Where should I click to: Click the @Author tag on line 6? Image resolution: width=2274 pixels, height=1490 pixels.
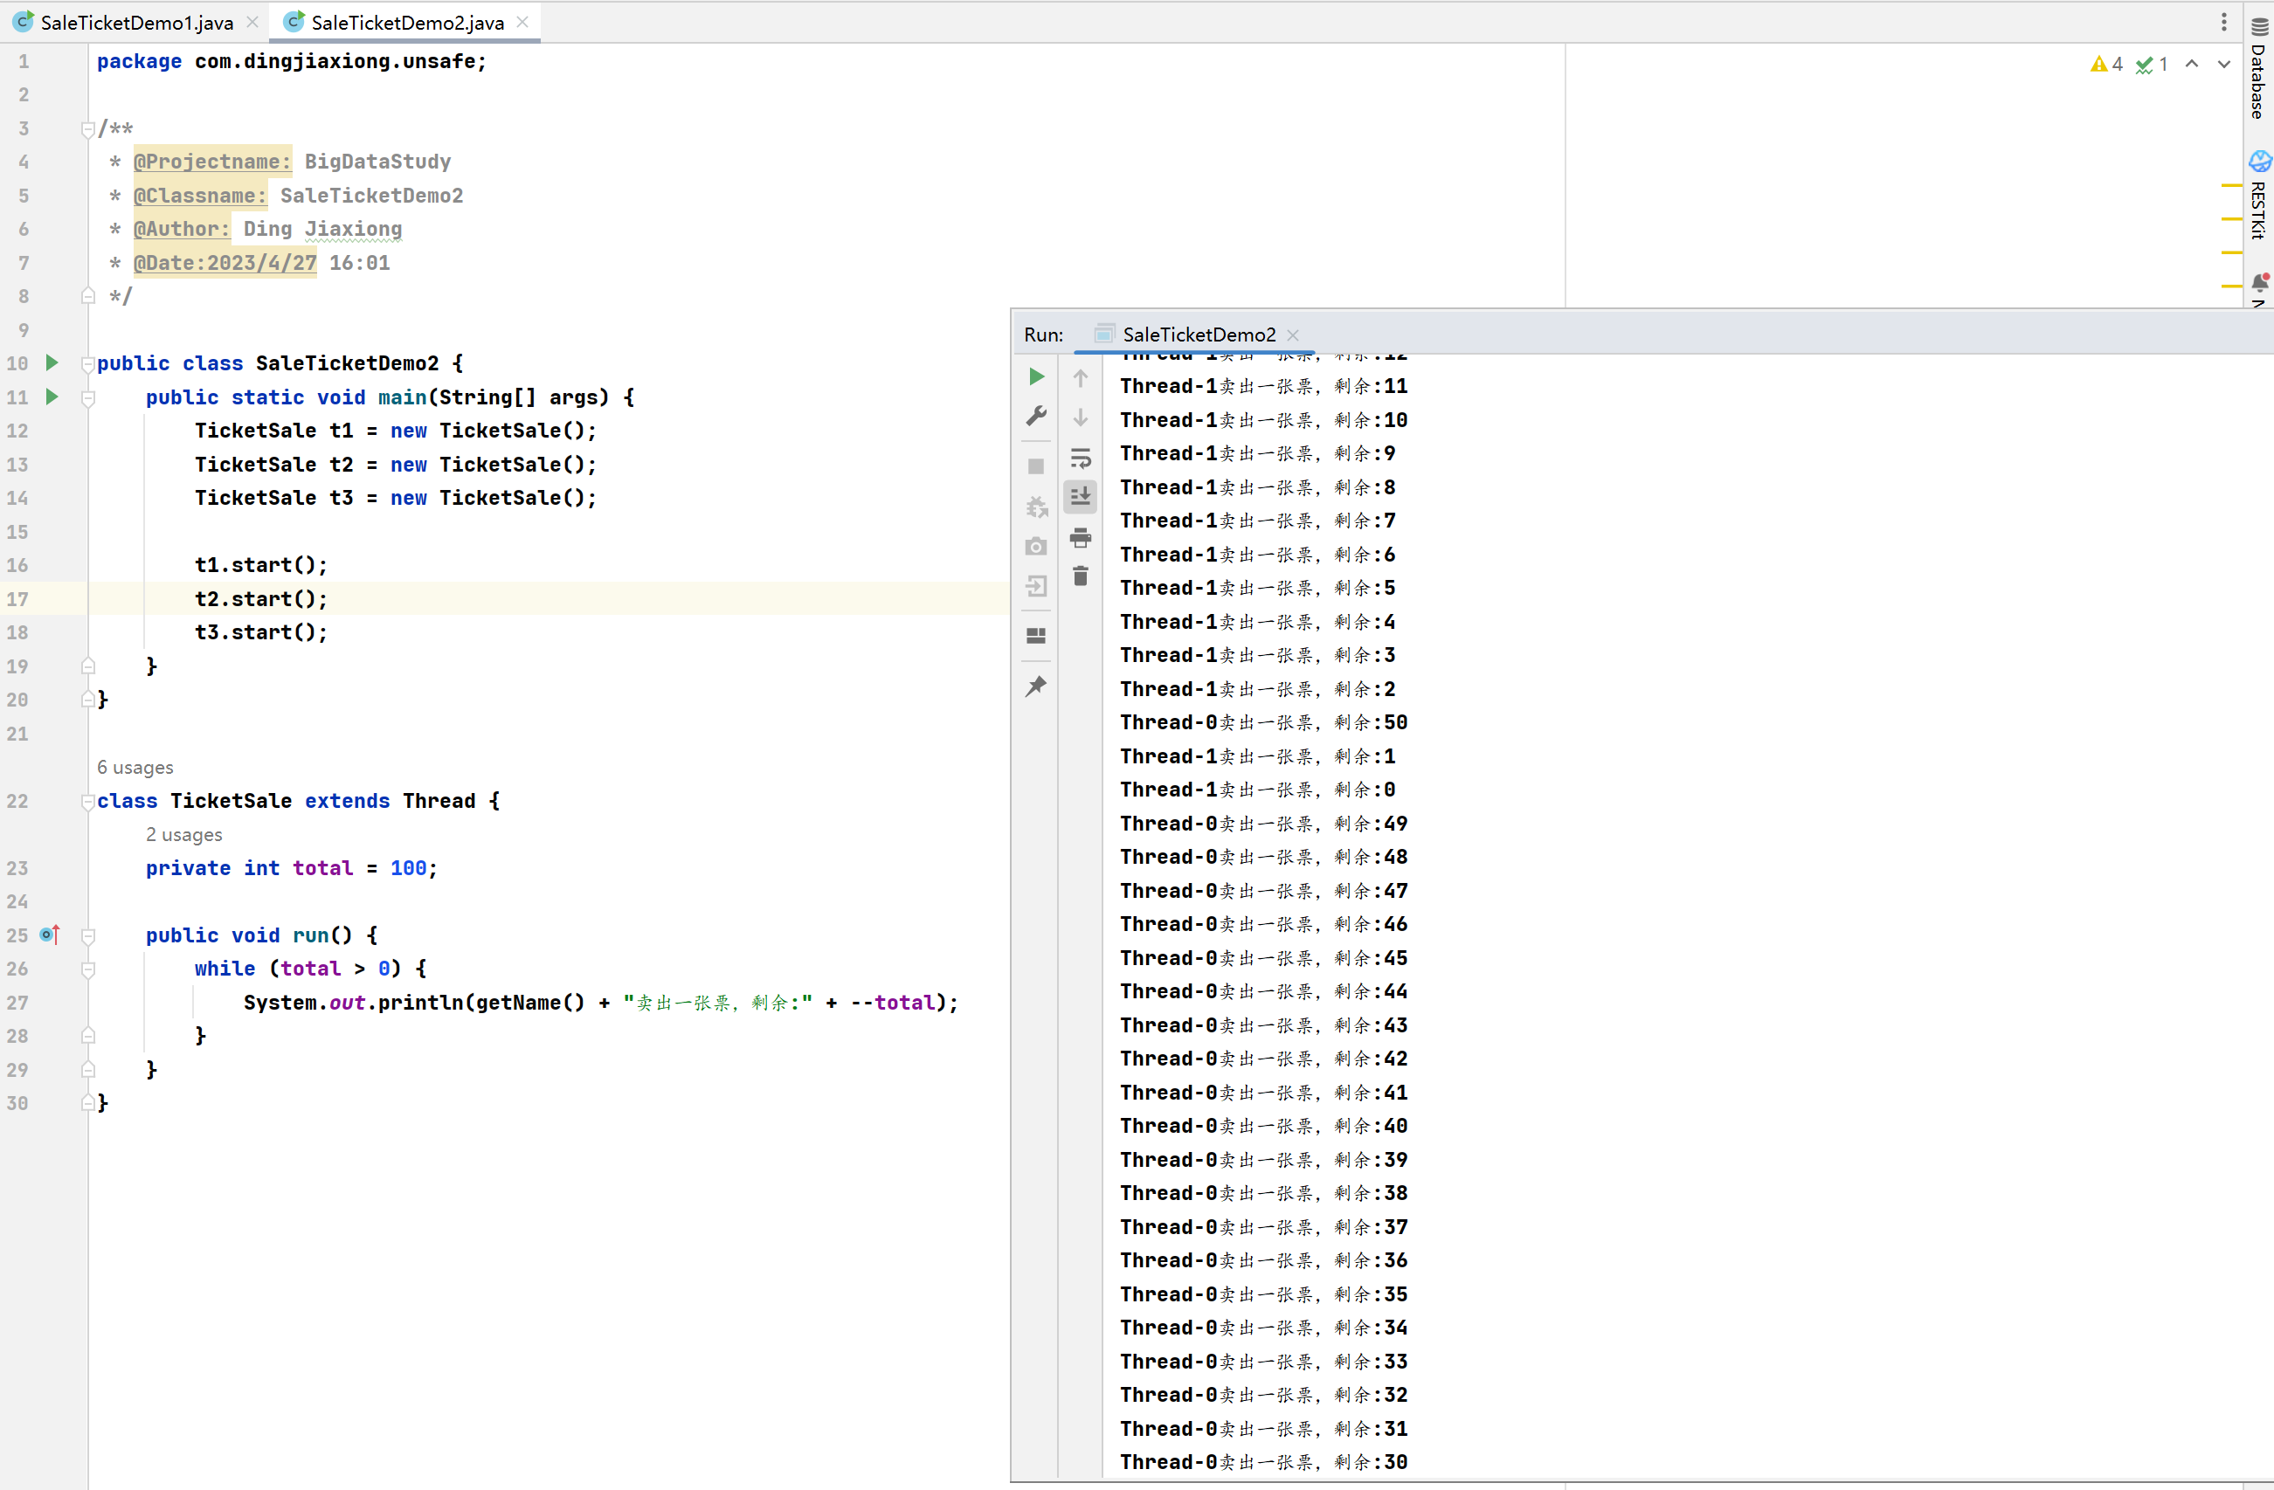tap(182, 229)
